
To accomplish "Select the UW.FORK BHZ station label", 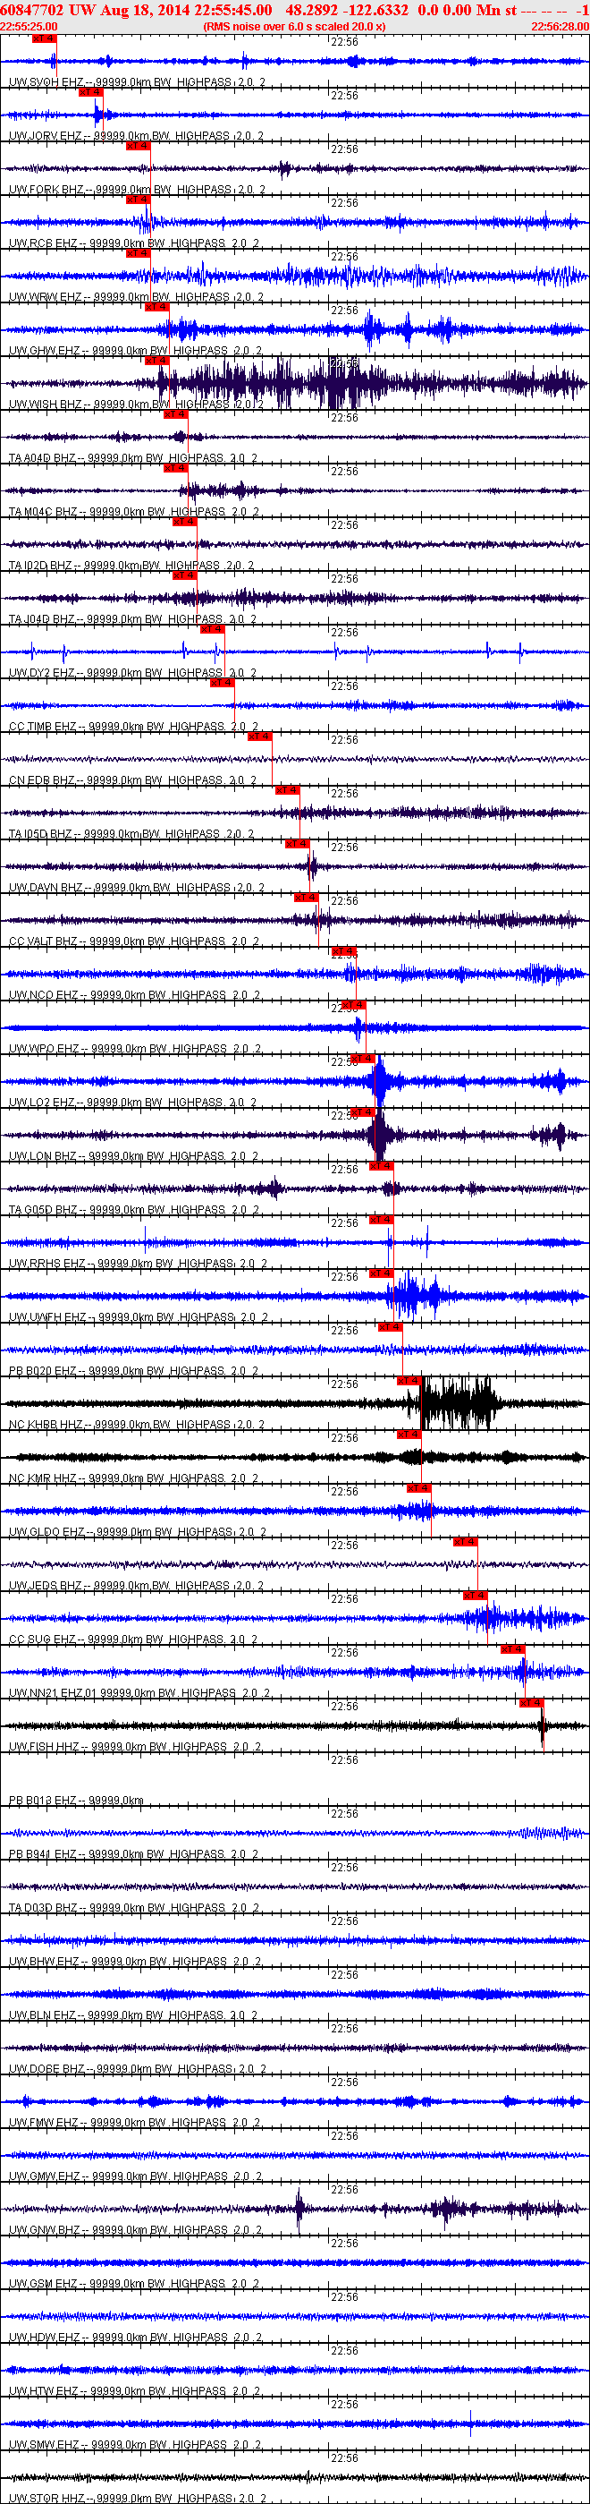I will tap(137, 190).
